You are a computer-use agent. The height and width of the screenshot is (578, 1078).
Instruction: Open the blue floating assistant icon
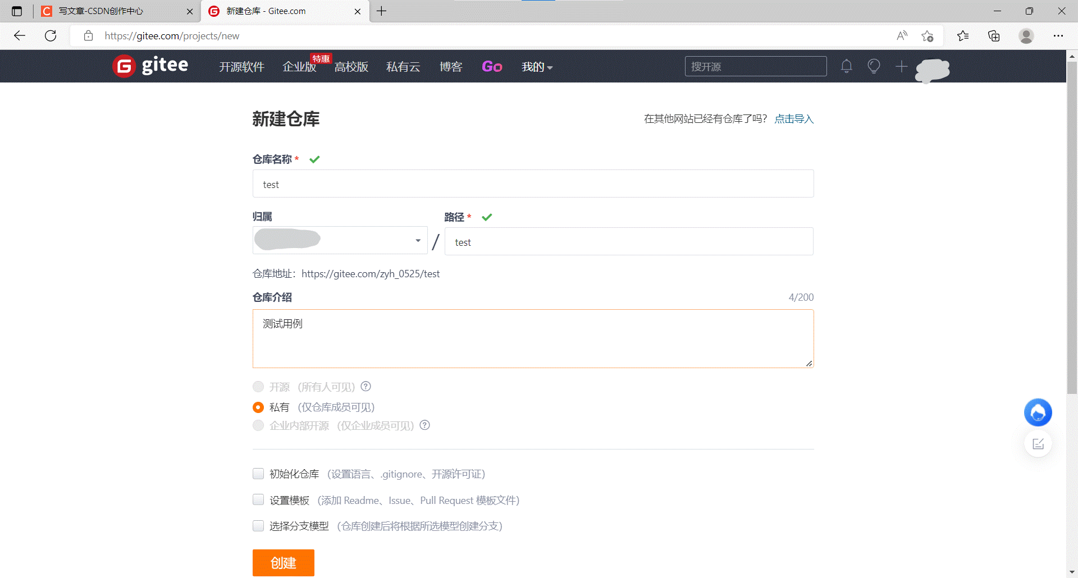1038,413
